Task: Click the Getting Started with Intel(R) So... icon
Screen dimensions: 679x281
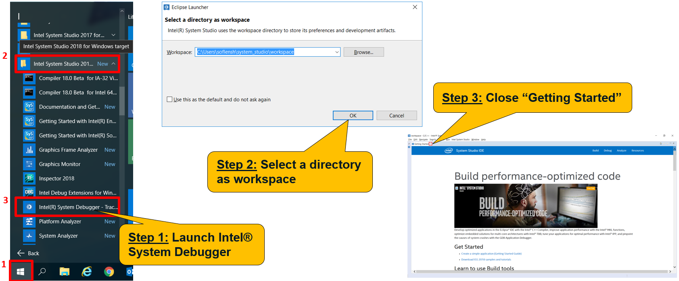Action: tap(29, 136)
